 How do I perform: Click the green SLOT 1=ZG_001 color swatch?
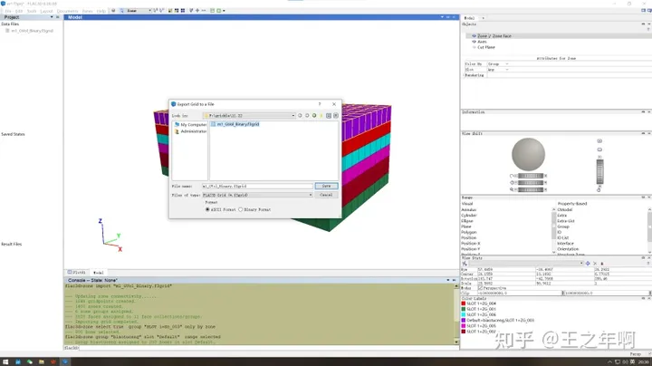tap(464, 309)
